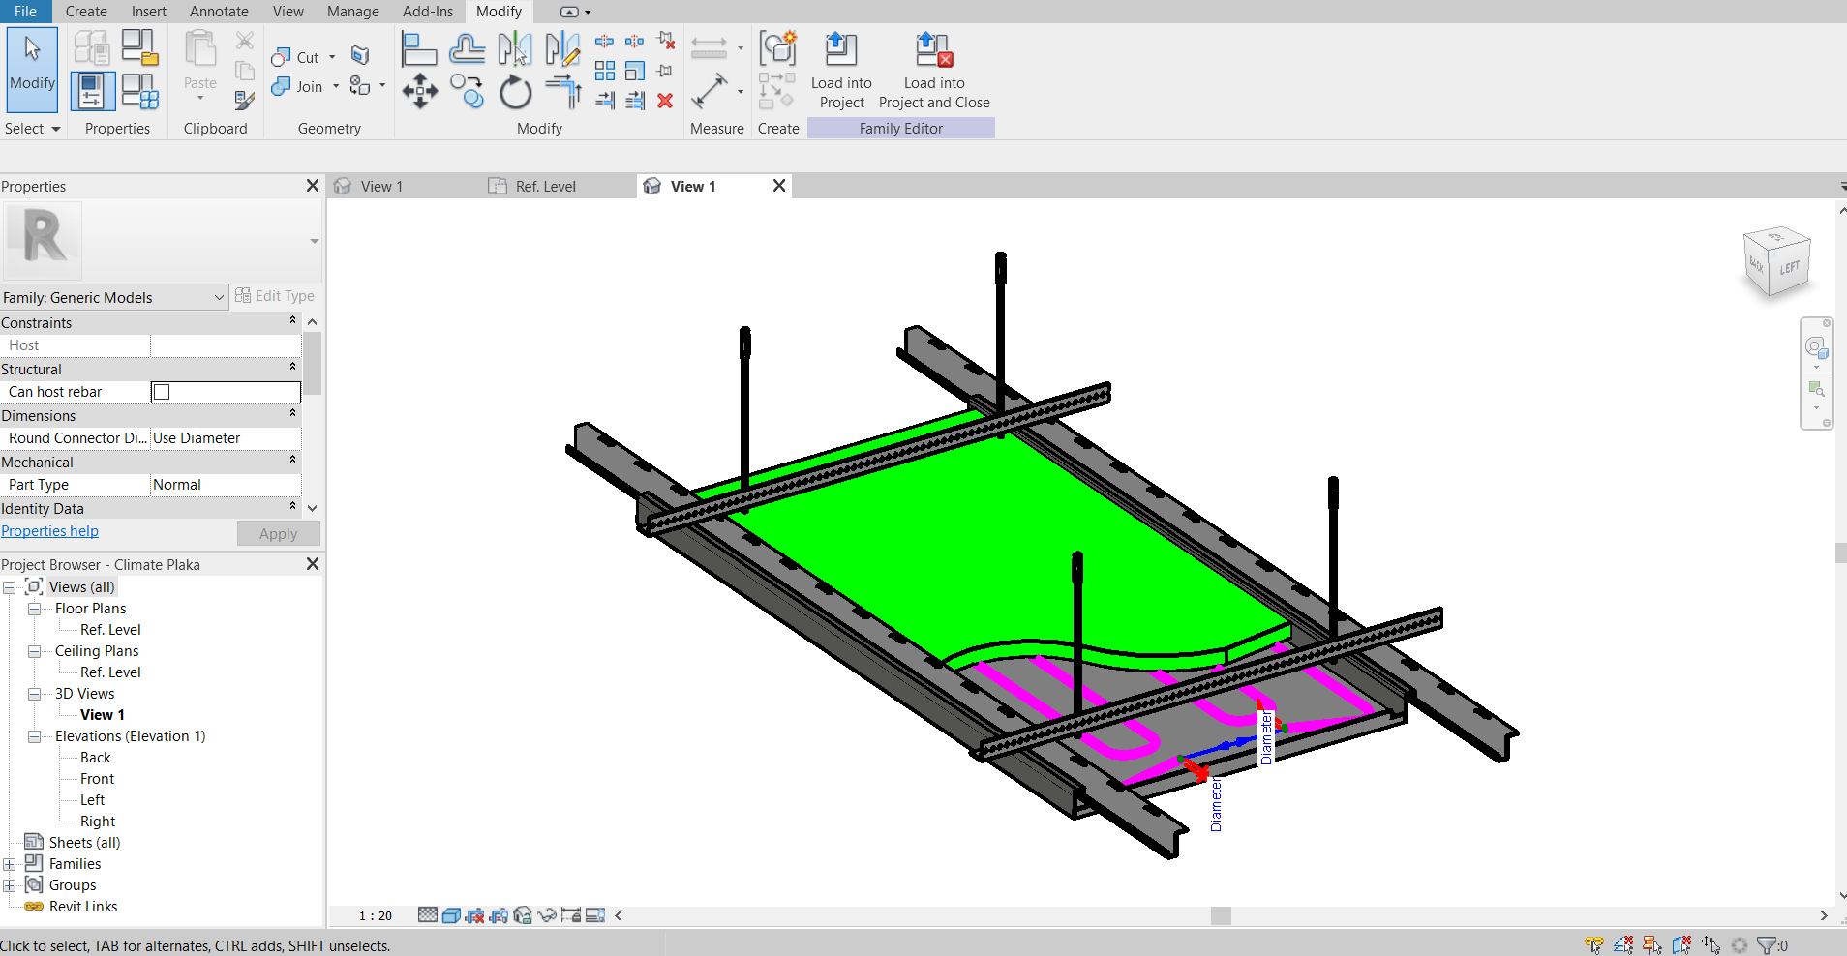Toggle Show Crop Region lightbulb icon
1847x956 pixels.
499,915
